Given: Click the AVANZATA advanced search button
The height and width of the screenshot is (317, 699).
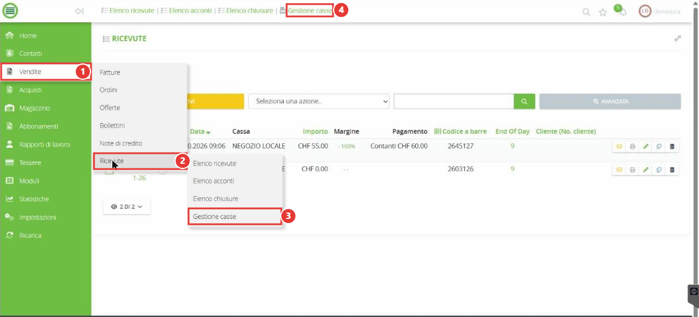Looking at the screenshot, I should [610, 102].
